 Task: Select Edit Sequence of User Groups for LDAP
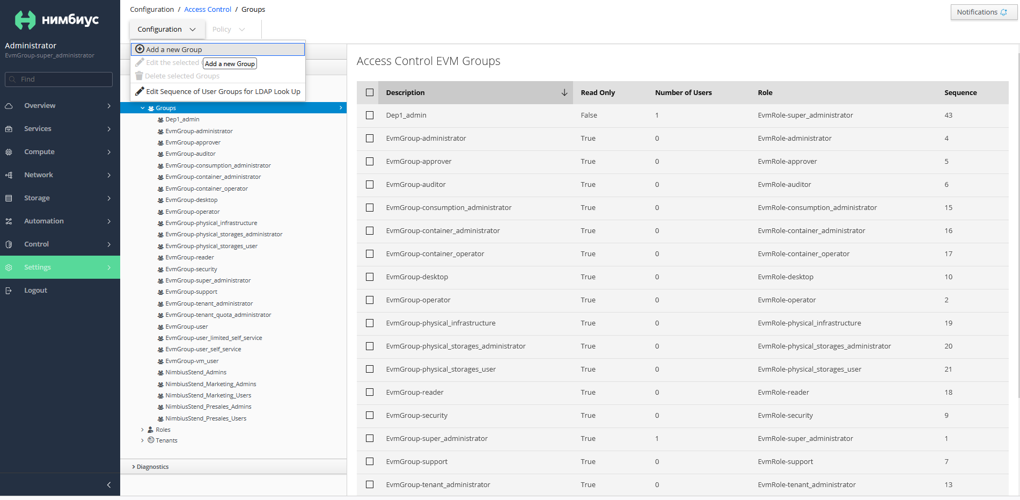[218, 92]
